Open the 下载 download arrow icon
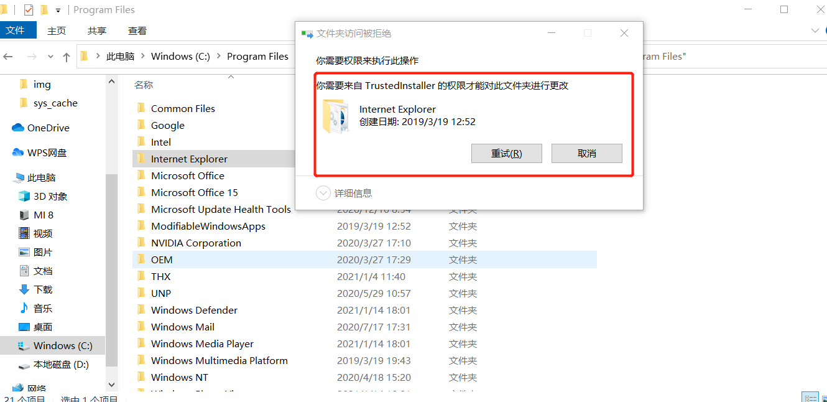The image size is (827, 402). click(24, 289)
